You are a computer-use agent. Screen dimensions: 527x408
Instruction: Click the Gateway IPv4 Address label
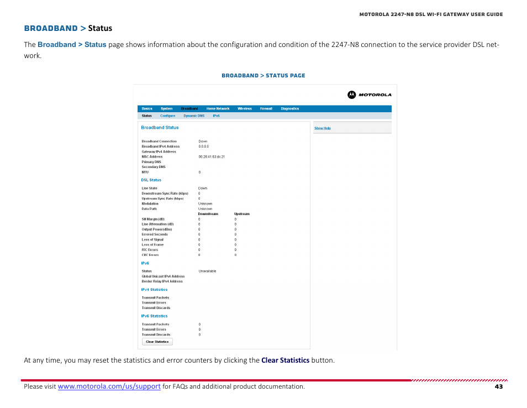(159, 151)
